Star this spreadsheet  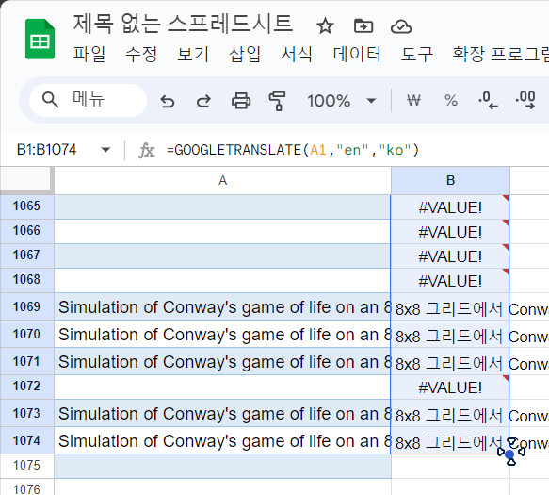(325, 26)
